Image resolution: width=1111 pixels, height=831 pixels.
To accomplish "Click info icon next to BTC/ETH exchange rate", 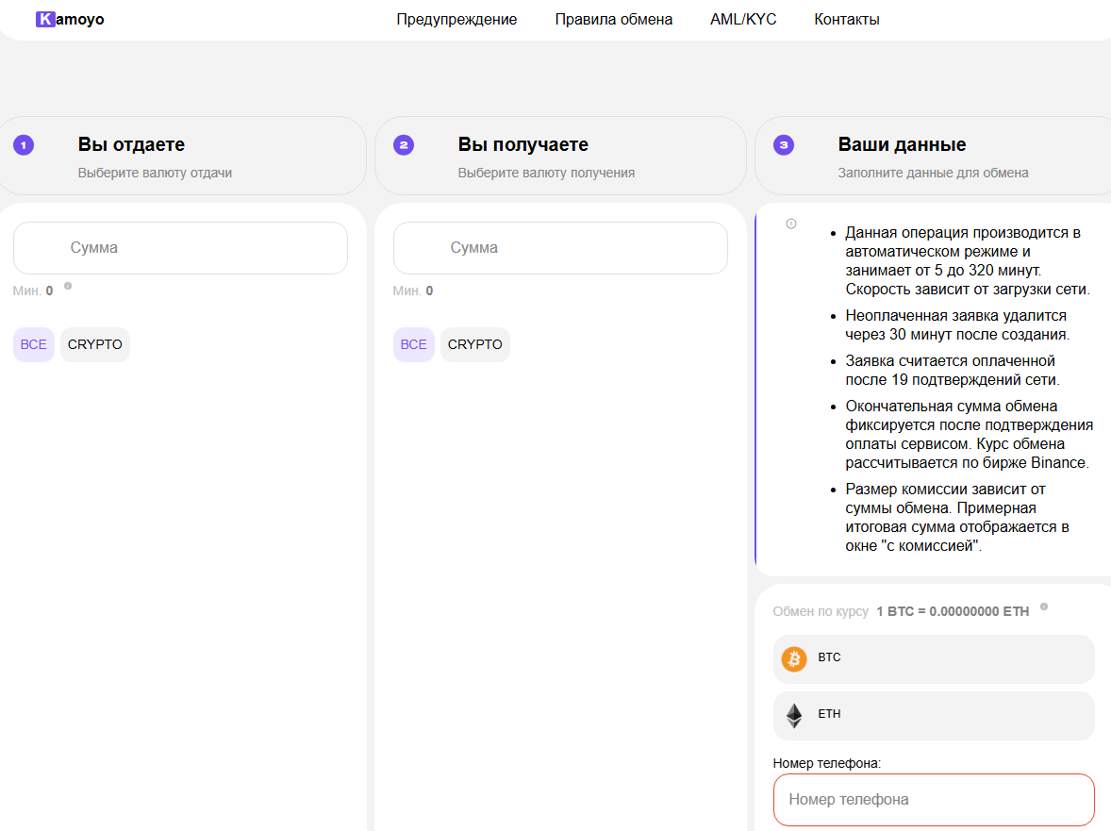I will (x=1044, y=607).
